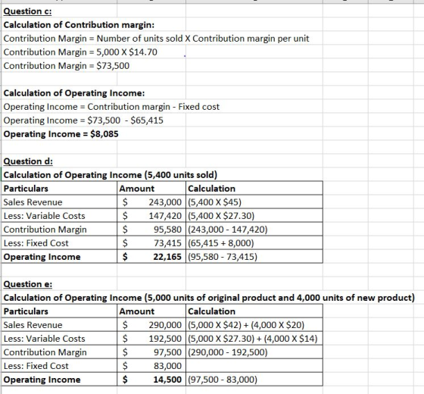Select the contribution margin formula definition cell
Screen dimensions: 424x394
156,39
